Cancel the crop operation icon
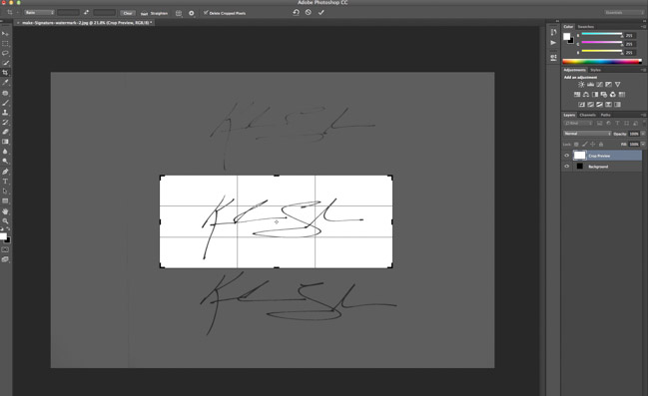Viewport: 648px width, 396px height. (x=309, y=12)
